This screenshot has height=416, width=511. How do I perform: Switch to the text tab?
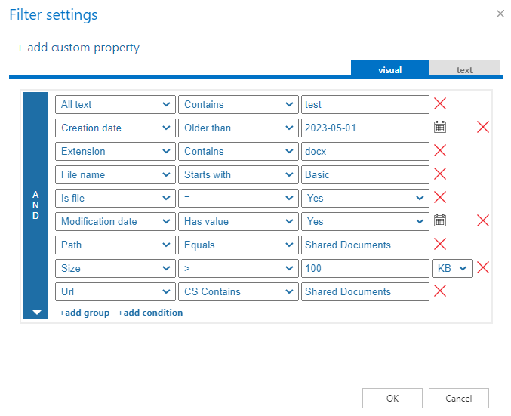click(464, 70)
